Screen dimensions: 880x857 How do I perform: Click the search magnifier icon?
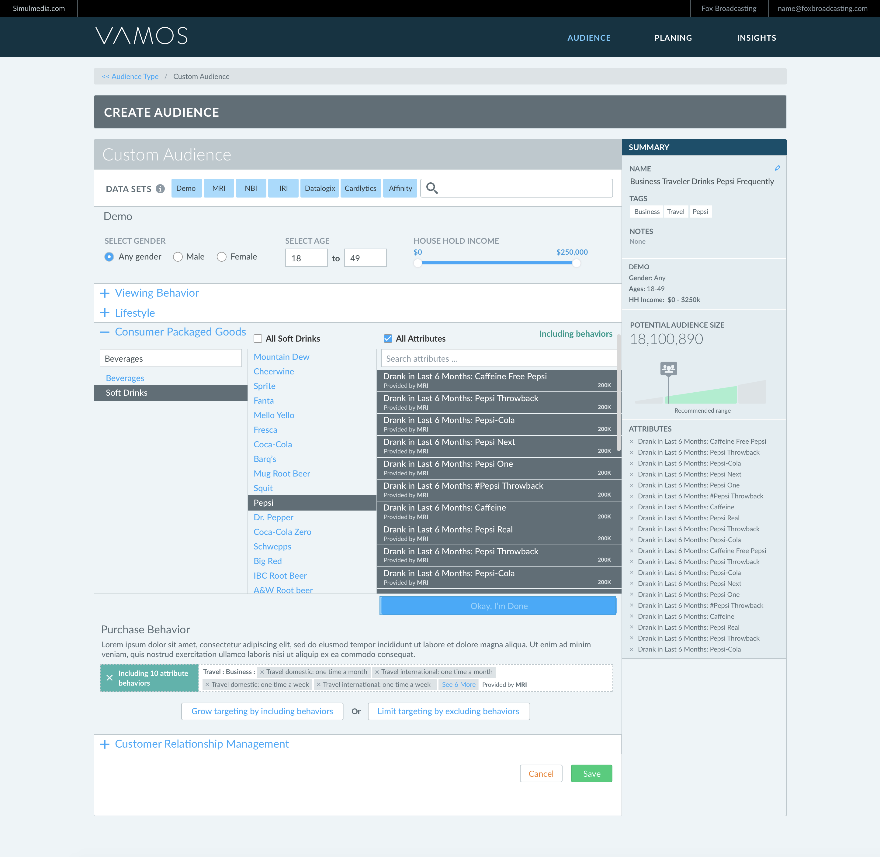(x=431, y=188)
